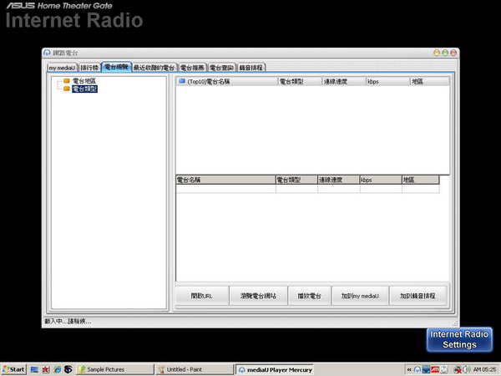Viewport: 501px width, 376px height.
Task: Click the blue monitor tray icon beside the headphone
Action: point(426,369)
